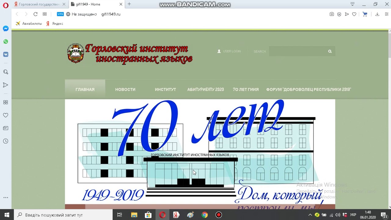The width and height of the screenshot is (391, 220).
Task: Open Chrome from the taskbar
Action: [205, 215]
